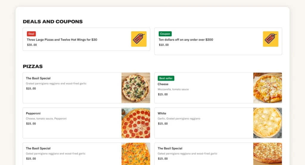The image size is (305, 165).
Task: Click the Coupon price tag icon
Action: (270, 39)
